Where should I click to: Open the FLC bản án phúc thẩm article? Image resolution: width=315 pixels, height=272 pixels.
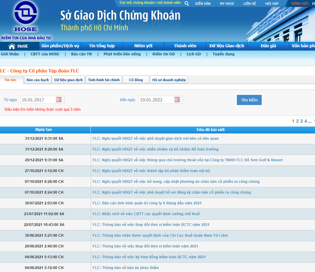click(x=126, y=268)
